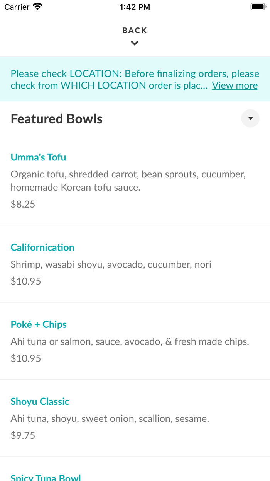Open the BACK navigation control

coord(135,30)
